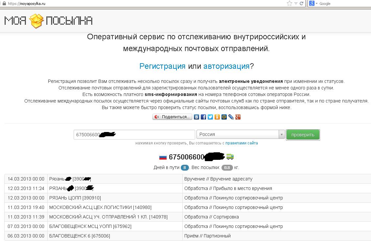Click the Поделиться share button
Image resolution: width=371 pixels, height=244 pixels.
pos(172,117)
